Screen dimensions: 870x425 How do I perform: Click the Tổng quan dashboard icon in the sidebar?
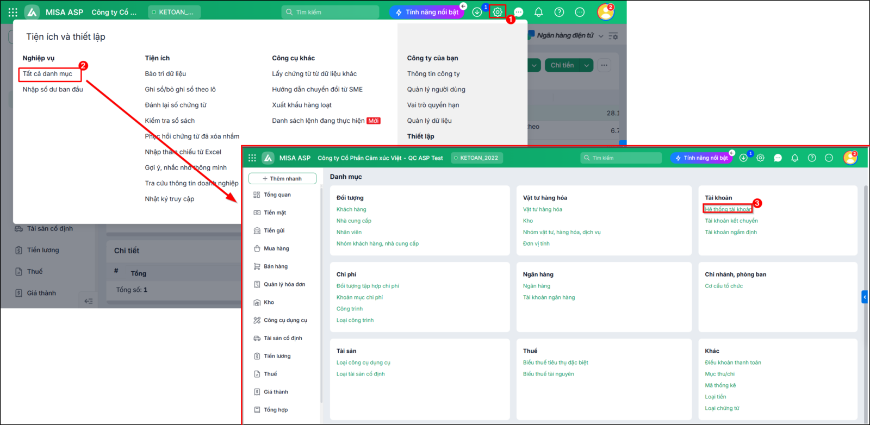tap(257, 195)
